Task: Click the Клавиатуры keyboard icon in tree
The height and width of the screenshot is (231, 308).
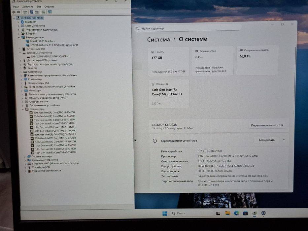Action: 25,72
